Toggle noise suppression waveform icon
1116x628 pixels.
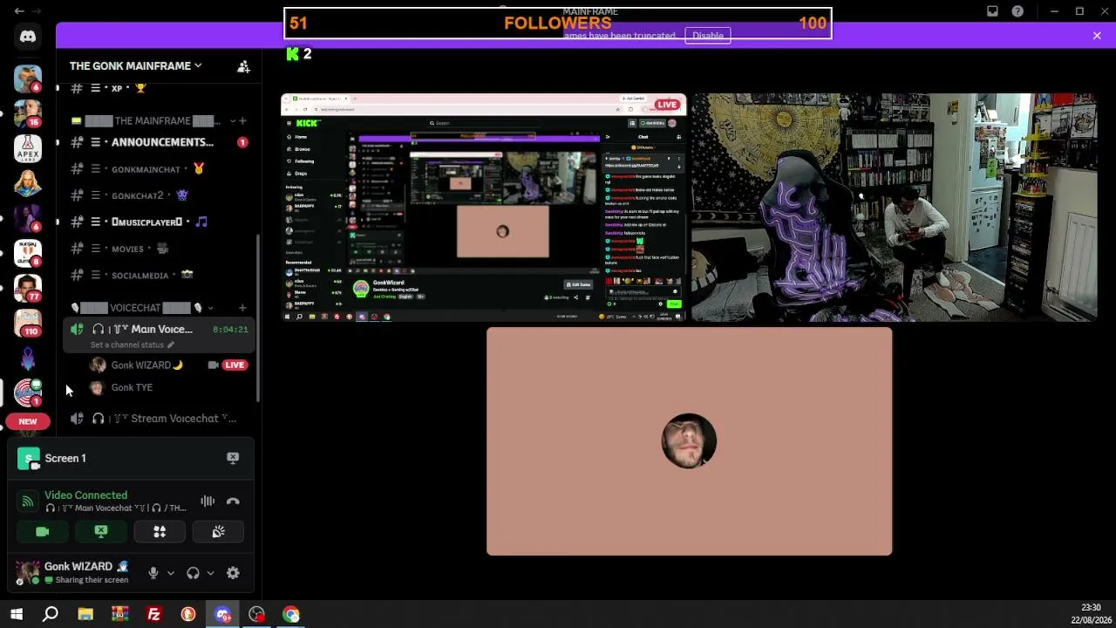(208, 502)
